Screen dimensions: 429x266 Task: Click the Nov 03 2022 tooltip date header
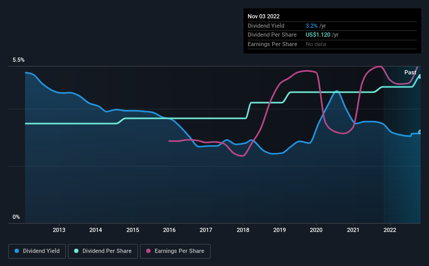point(263,16)
